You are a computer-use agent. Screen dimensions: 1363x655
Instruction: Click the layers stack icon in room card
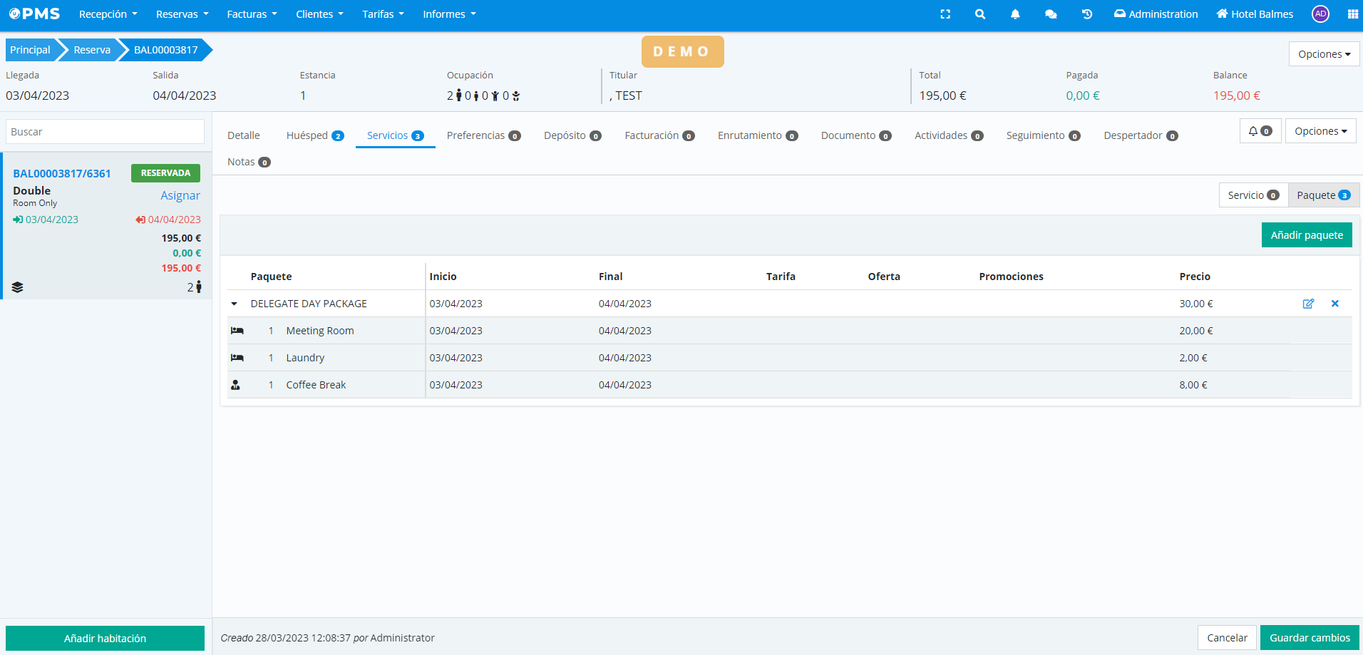pos(18,287)
